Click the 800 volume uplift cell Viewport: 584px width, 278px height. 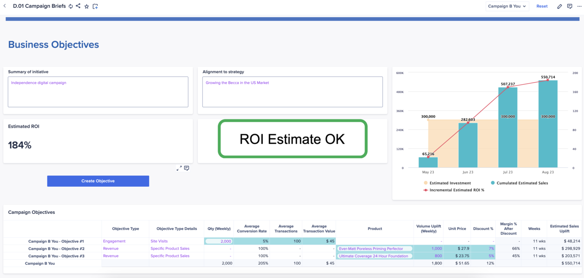click(428, 256)
